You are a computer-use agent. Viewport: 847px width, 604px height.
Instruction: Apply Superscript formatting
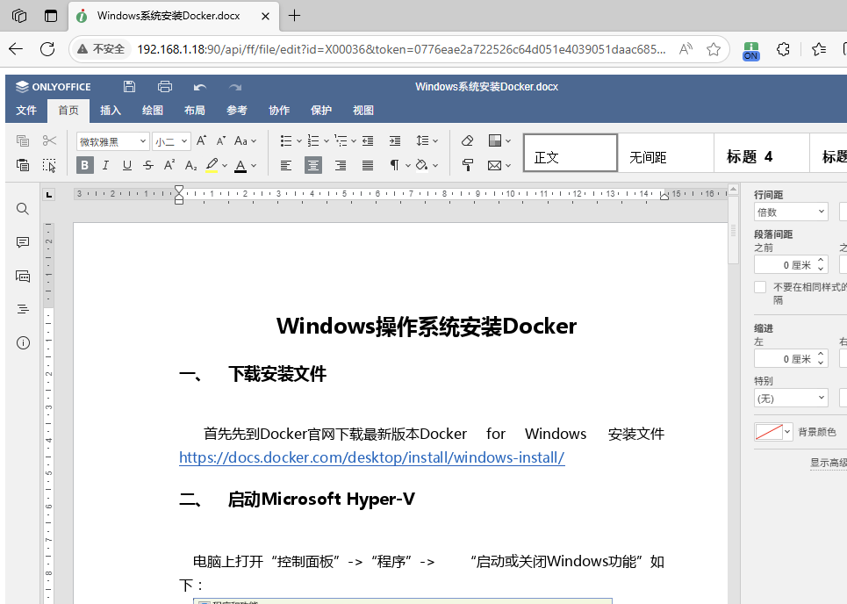coord(169,165)
